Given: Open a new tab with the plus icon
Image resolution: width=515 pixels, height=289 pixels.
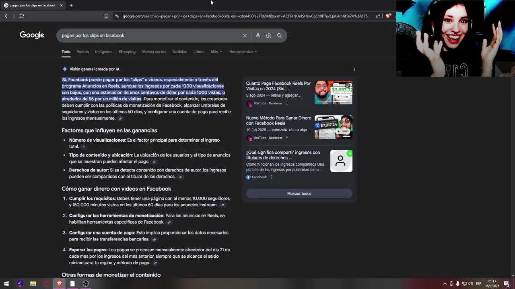Looking at the screenshot, I should (x=71, y=5).
